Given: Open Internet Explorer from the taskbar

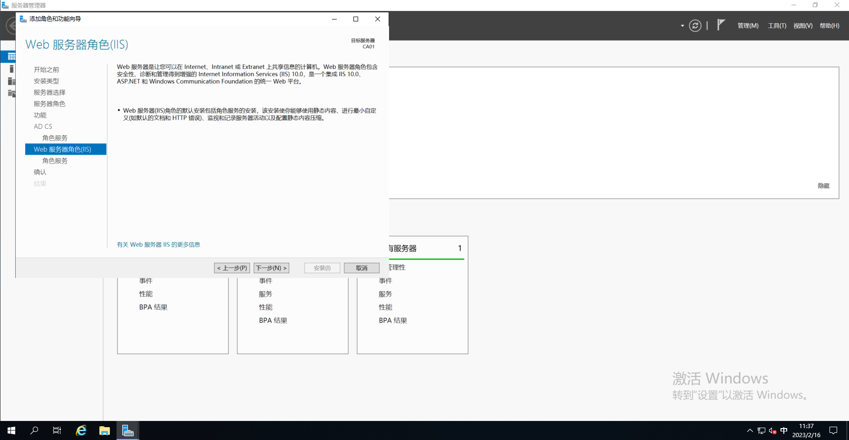Looking at the screenshot, I should click(x=81, y=430).
